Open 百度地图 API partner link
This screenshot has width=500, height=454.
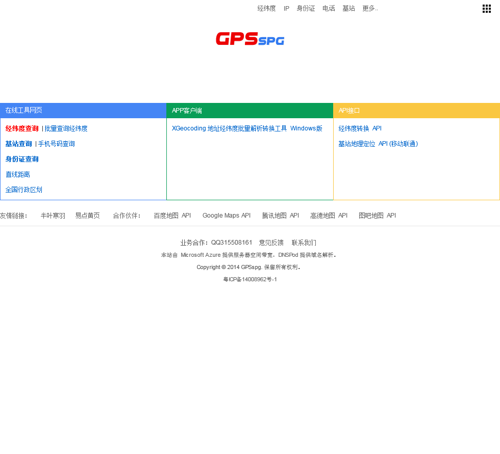pyautogui.click(x=172, y=216)
